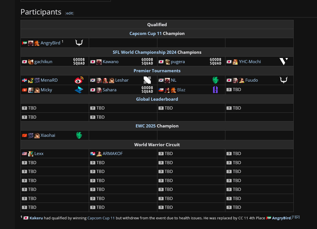Open the EWC 2025 link
The width and height of the screenshot is (317, 229).
coord(146,126)
